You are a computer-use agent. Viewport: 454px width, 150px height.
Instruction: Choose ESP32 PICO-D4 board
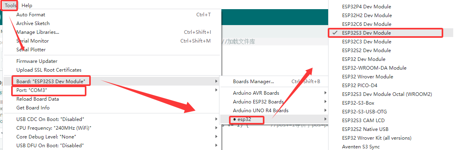pos(391,86)
